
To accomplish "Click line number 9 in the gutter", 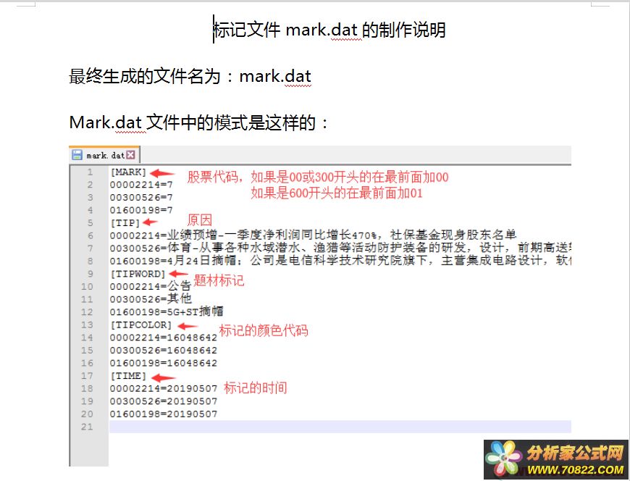I will click(x=90, y=274).
